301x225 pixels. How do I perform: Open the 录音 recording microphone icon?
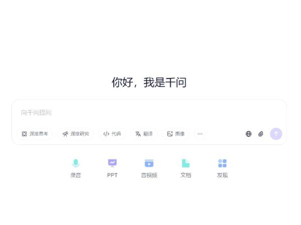tap(76, 163)
